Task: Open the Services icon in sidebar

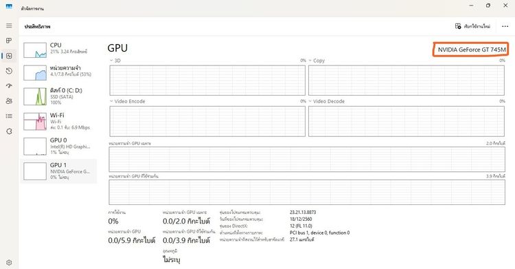Action: tap(9, 131)
